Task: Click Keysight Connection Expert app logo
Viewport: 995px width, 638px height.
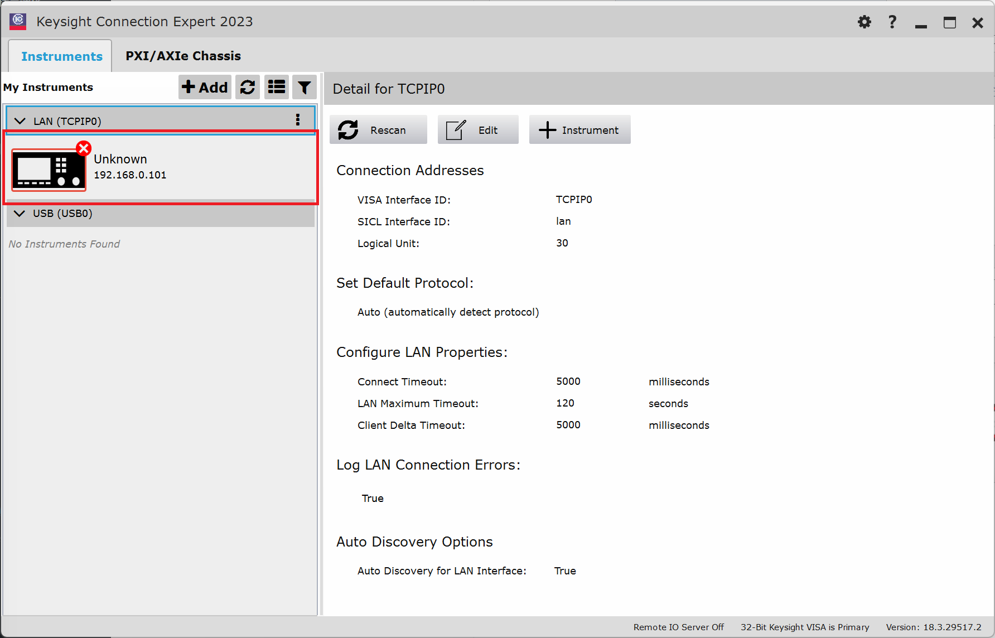Action: (18, 21)
